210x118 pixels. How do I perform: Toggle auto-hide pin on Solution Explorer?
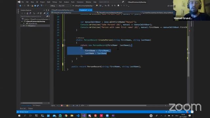tap(46, 10)
